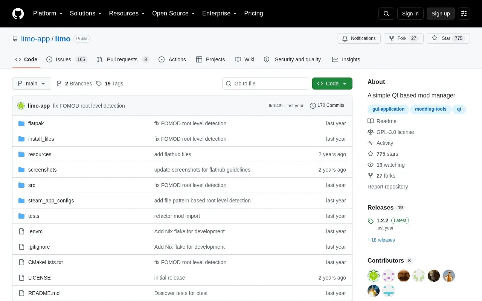Screen dimensions: 482x301
Task: Select the modding-tools topic tag
Action: pyautogui.click(x=431, y=109)
